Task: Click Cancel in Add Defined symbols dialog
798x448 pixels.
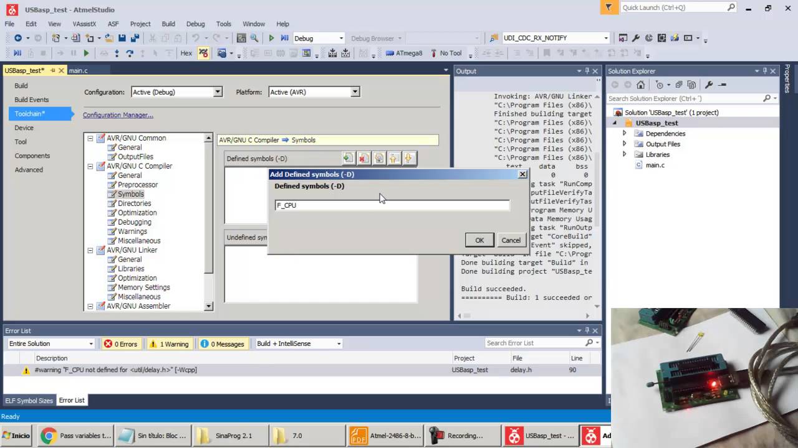Action: tap(511, 240)
